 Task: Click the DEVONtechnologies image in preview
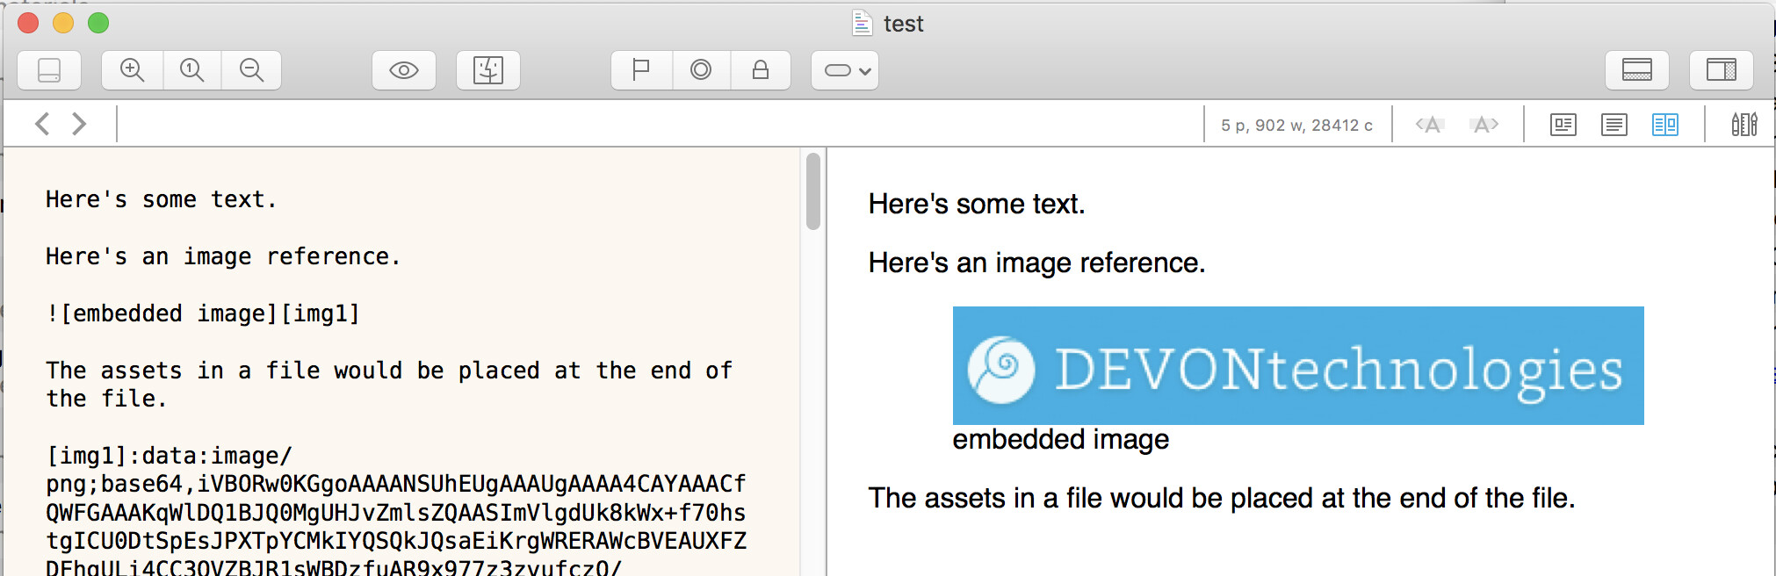[x=1298, y=365]
